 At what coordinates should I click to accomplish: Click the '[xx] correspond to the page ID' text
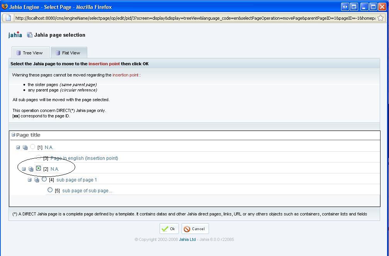(41, 116)
